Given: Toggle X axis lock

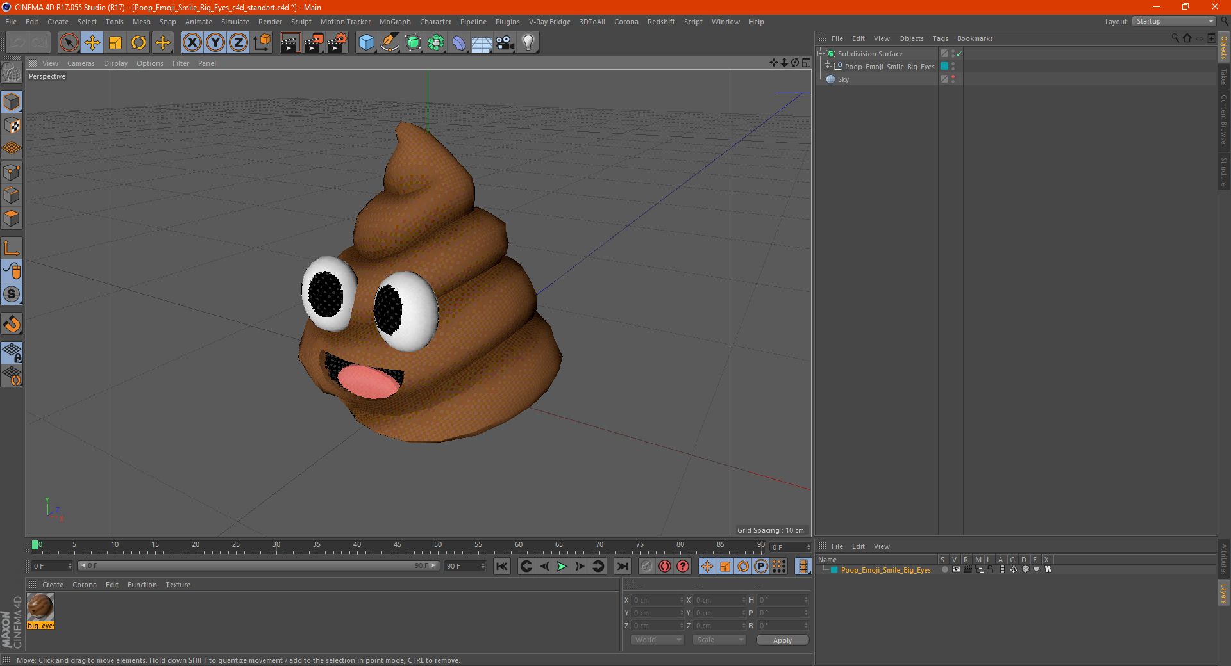Looking at the screenshot, I should point(192,43).
